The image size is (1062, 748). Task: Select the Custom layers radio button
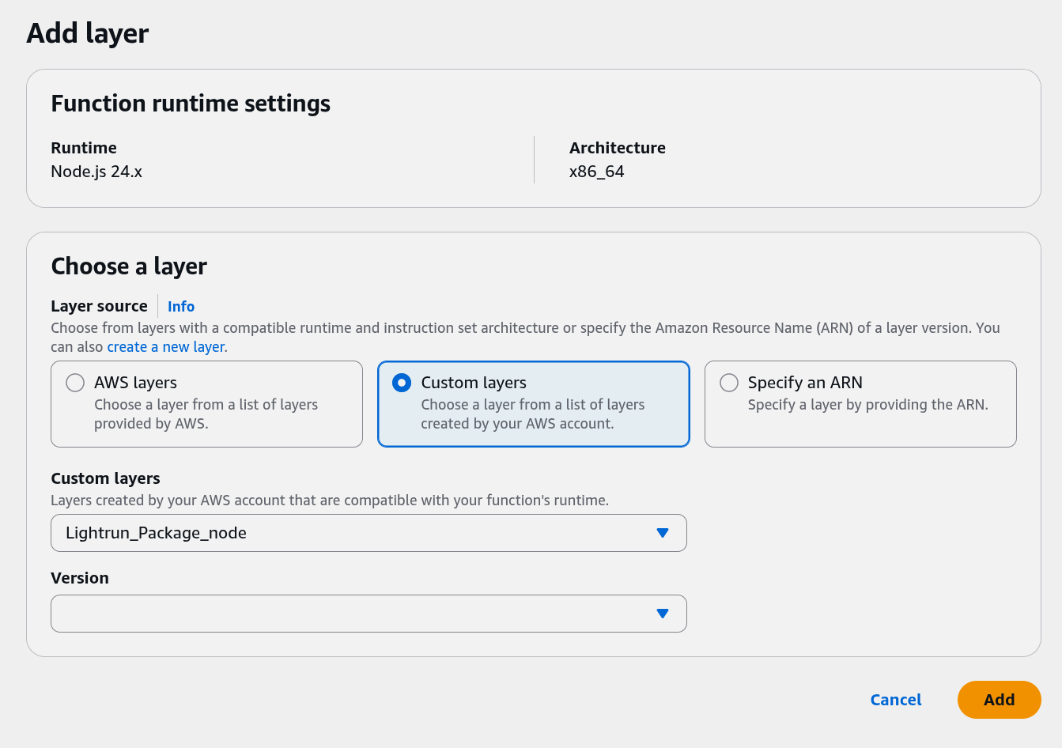click(402, 383)
